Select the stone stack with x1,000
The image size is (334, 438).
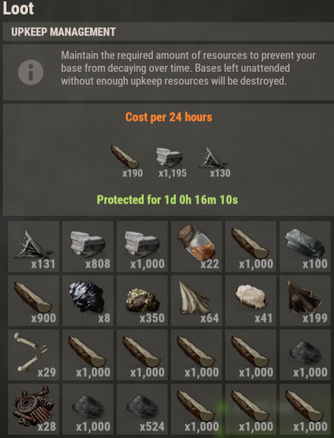pos(142,246)
